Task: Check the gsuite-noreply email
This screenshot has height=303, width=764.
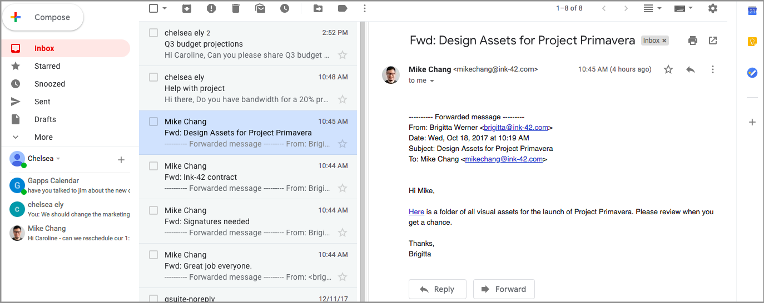Action: (154, 299)
